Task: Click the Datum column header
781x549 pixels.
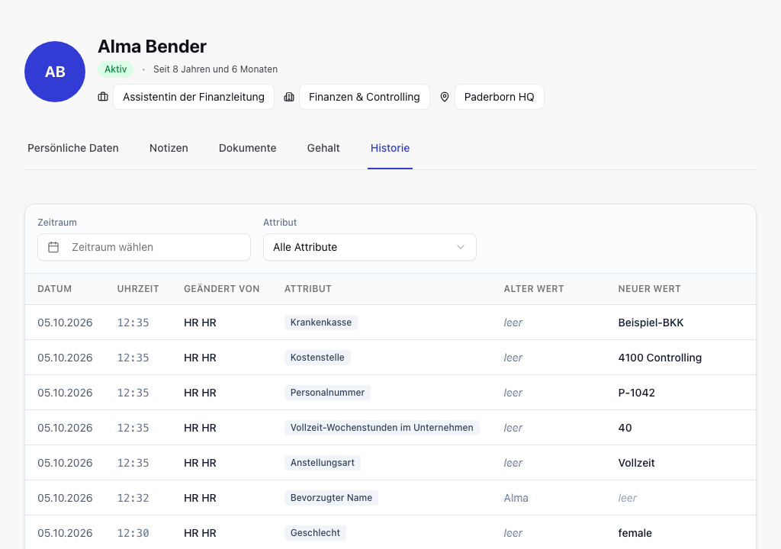Action: (x=55, y=289)
